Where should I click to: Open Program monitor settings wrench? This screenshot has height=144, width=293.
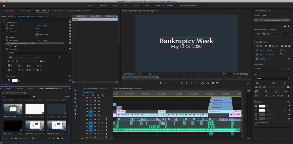pyautogui.click(x=234, y=74)
